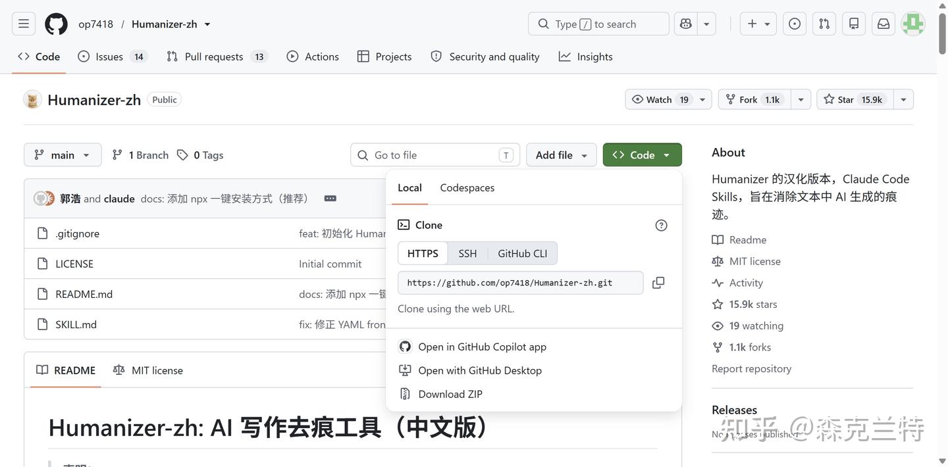Open Readme link in About sidebar
The image size is (948, 467).
(739, 239)
